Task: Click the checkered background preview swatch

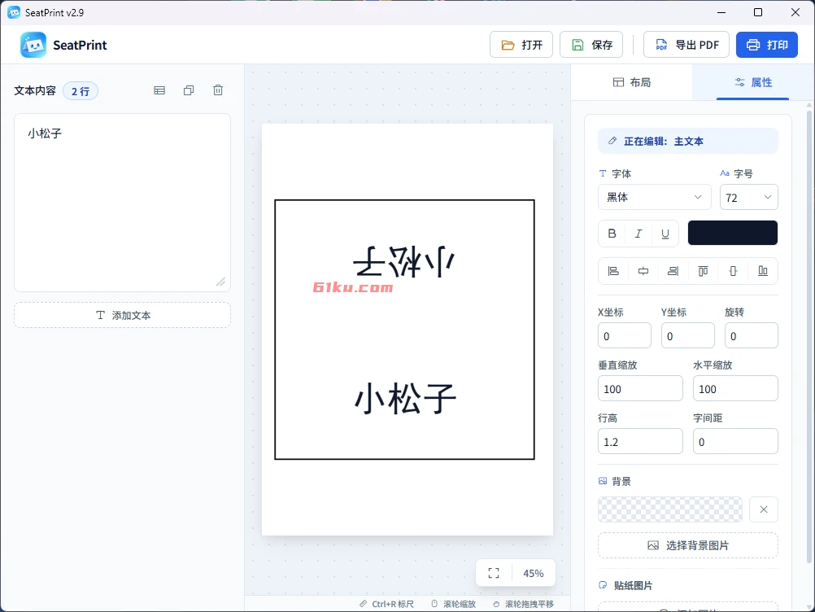Action: pyautogui.click(x=670, y=509)
